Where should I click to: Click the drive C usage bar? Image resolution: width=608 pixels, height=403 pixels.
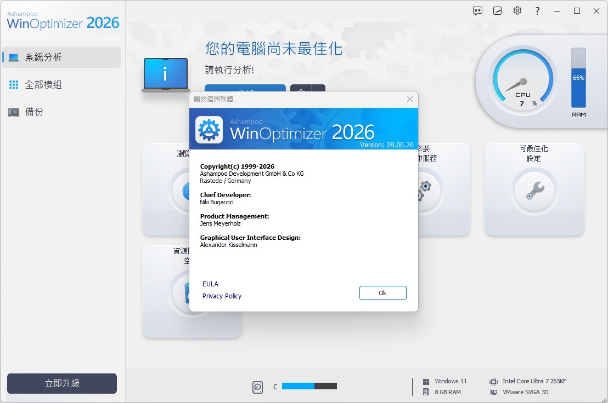(309, 386)
